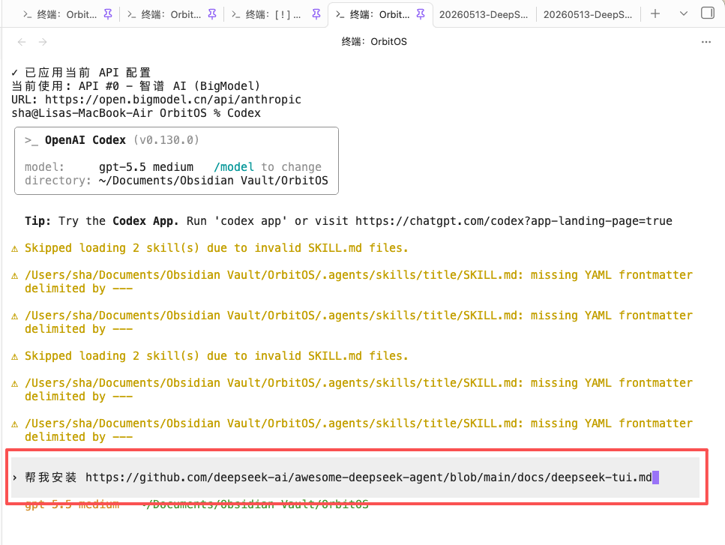Viewport: 725px width, 545px height.
Task: Click the deepseek-tui.md GitHub URL in the prompt
Action: [x=369, y=477]
